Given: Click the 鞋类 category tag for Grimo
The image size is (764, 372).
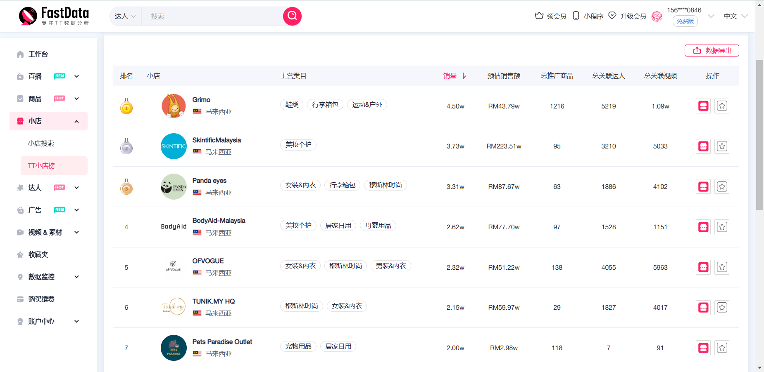Looking at the screenshot, I should click(292, 105).
